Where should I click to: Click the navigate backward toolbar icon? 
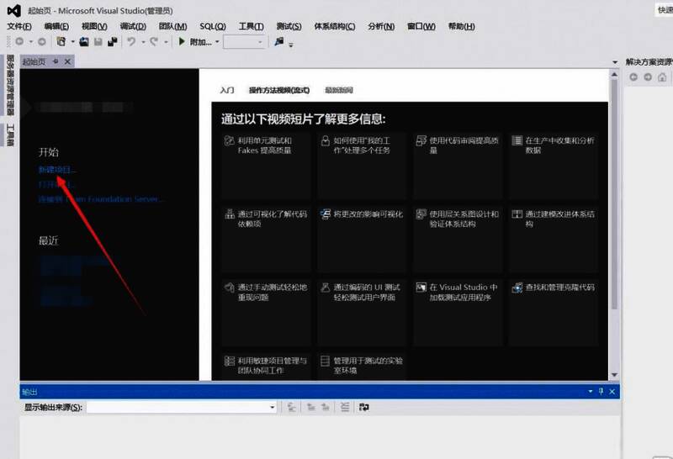[x=19, y=41]
